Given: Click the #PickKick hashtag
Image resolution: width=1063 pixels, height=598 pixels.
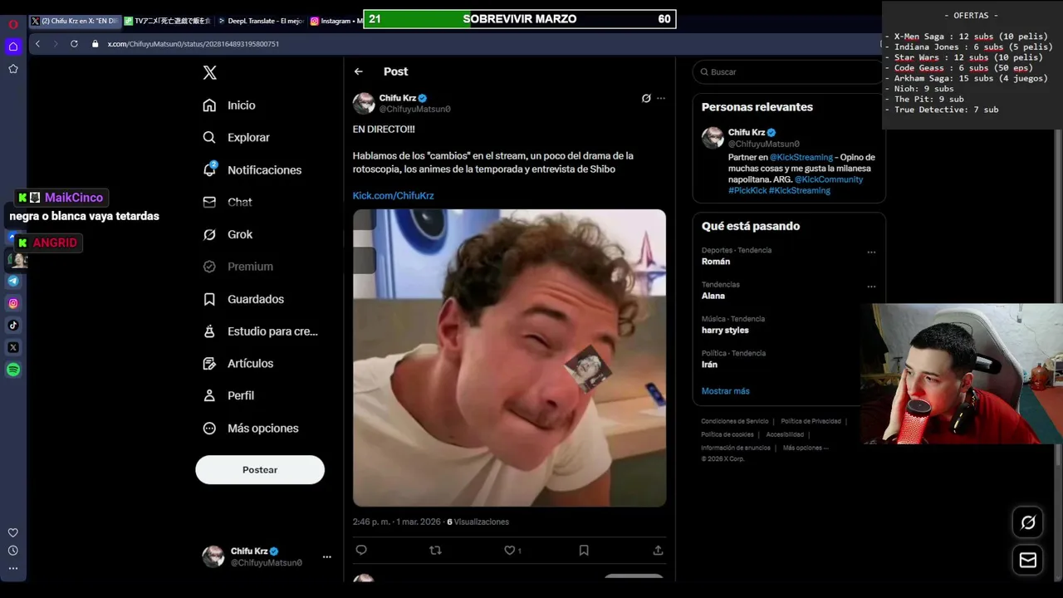Looking at the screenshot, I should 747,190.
